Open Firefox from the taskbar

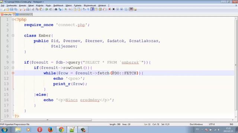point(51,130)
